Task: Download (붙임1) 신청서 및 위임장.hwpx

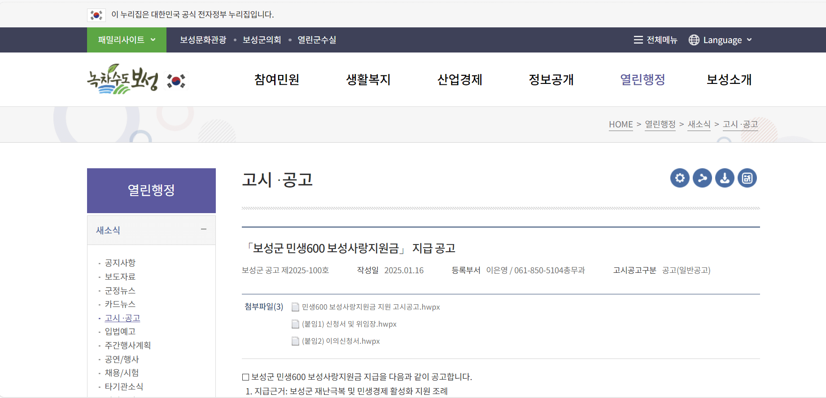Action: coord(349,324)
